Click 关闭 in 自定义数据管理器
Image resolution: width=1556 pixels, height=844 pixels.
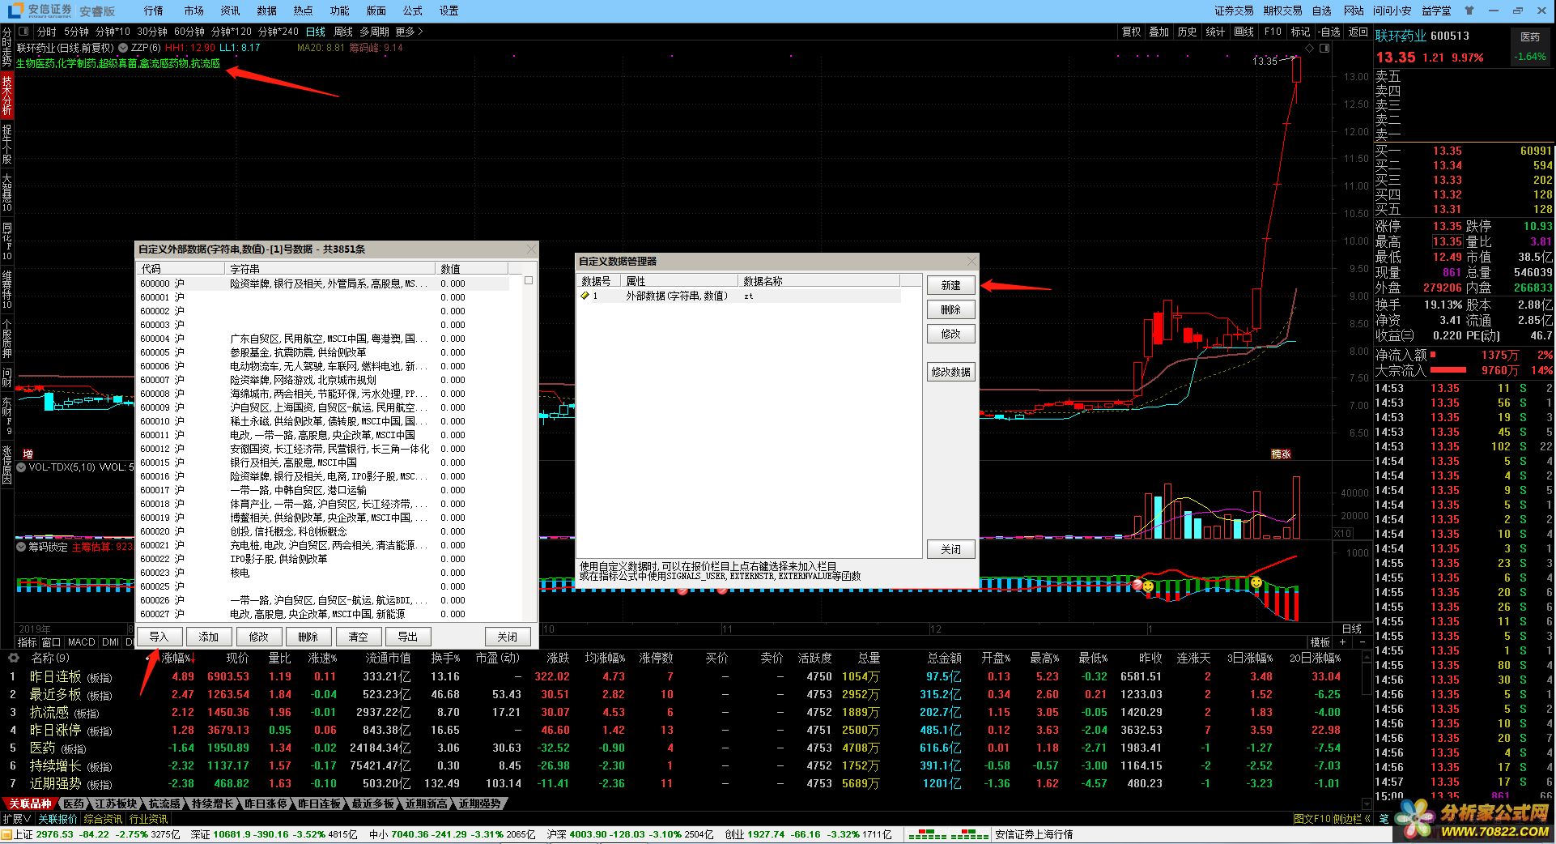tap(950, 549)
